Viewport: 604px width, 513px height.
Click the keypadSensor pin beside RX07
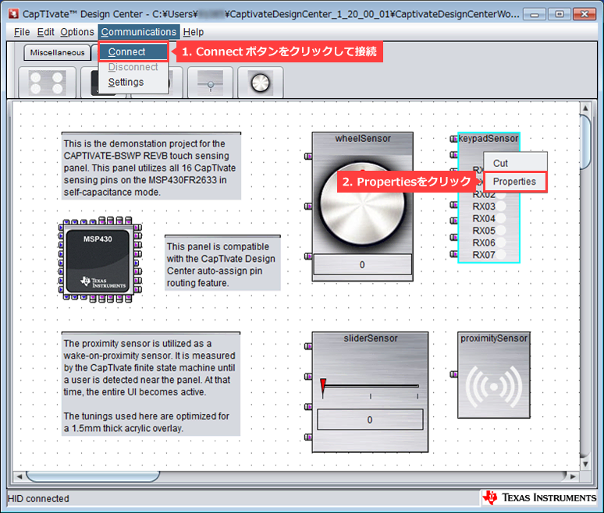click(x=453, y=254)
